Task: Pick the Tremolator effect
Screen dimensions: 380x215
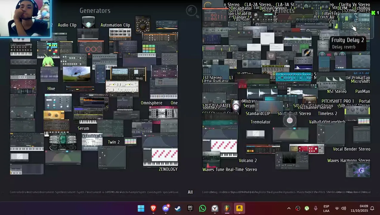Action: tap(260, 122)
